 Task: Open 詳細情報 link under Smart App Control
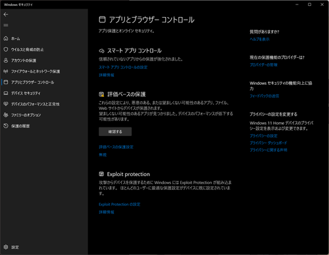point(107,75)
